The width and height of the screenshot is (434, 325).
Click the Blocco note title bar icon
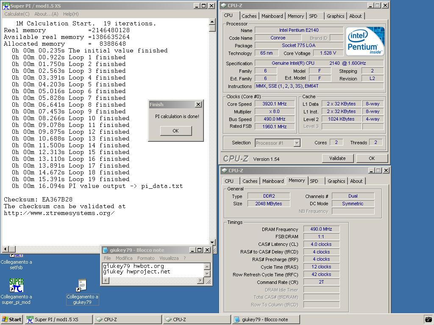(106, 250)
